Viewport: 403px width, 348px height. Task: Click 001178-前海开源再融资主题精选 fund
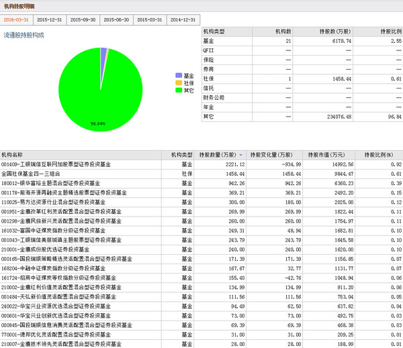pyautogui.click(x=64, y=192)
